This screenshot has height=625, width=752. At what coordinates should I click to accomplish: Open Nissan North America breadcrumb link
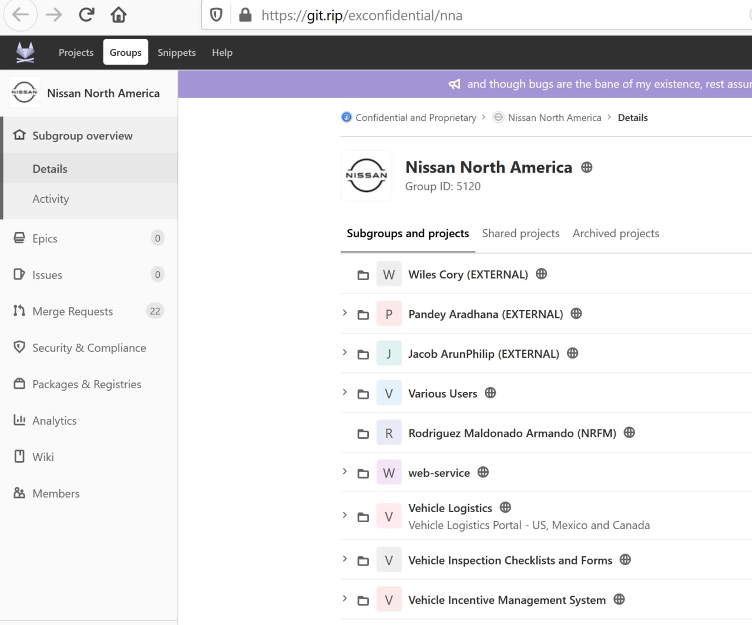point(555,117)
